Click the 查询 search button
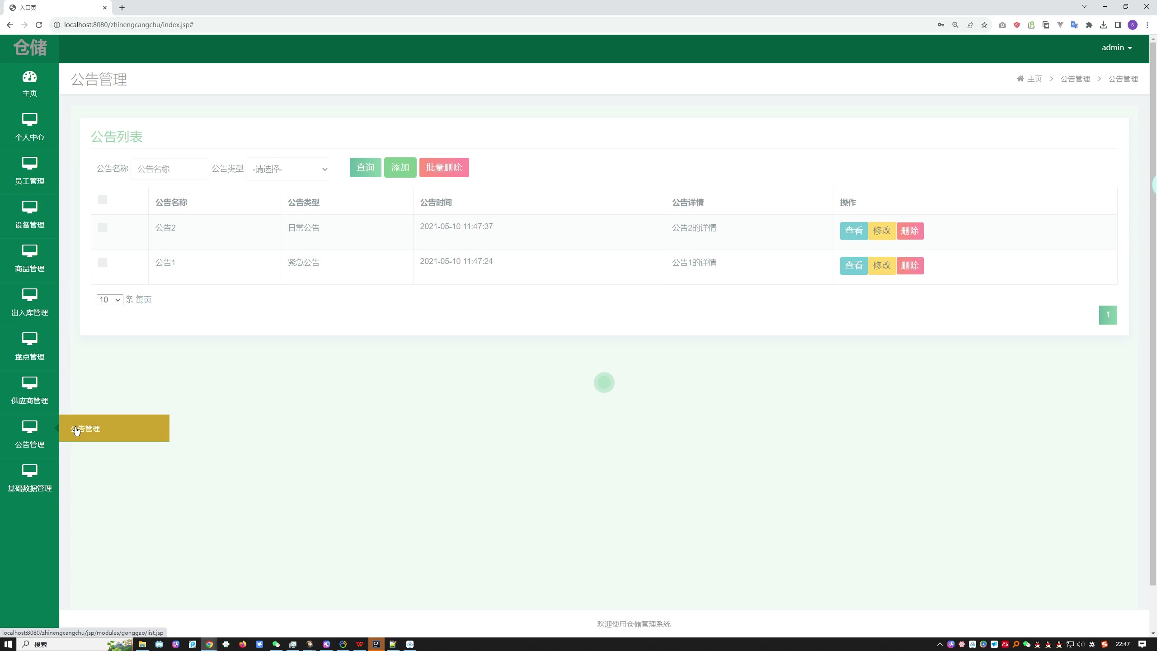 [x=365, y=168]
